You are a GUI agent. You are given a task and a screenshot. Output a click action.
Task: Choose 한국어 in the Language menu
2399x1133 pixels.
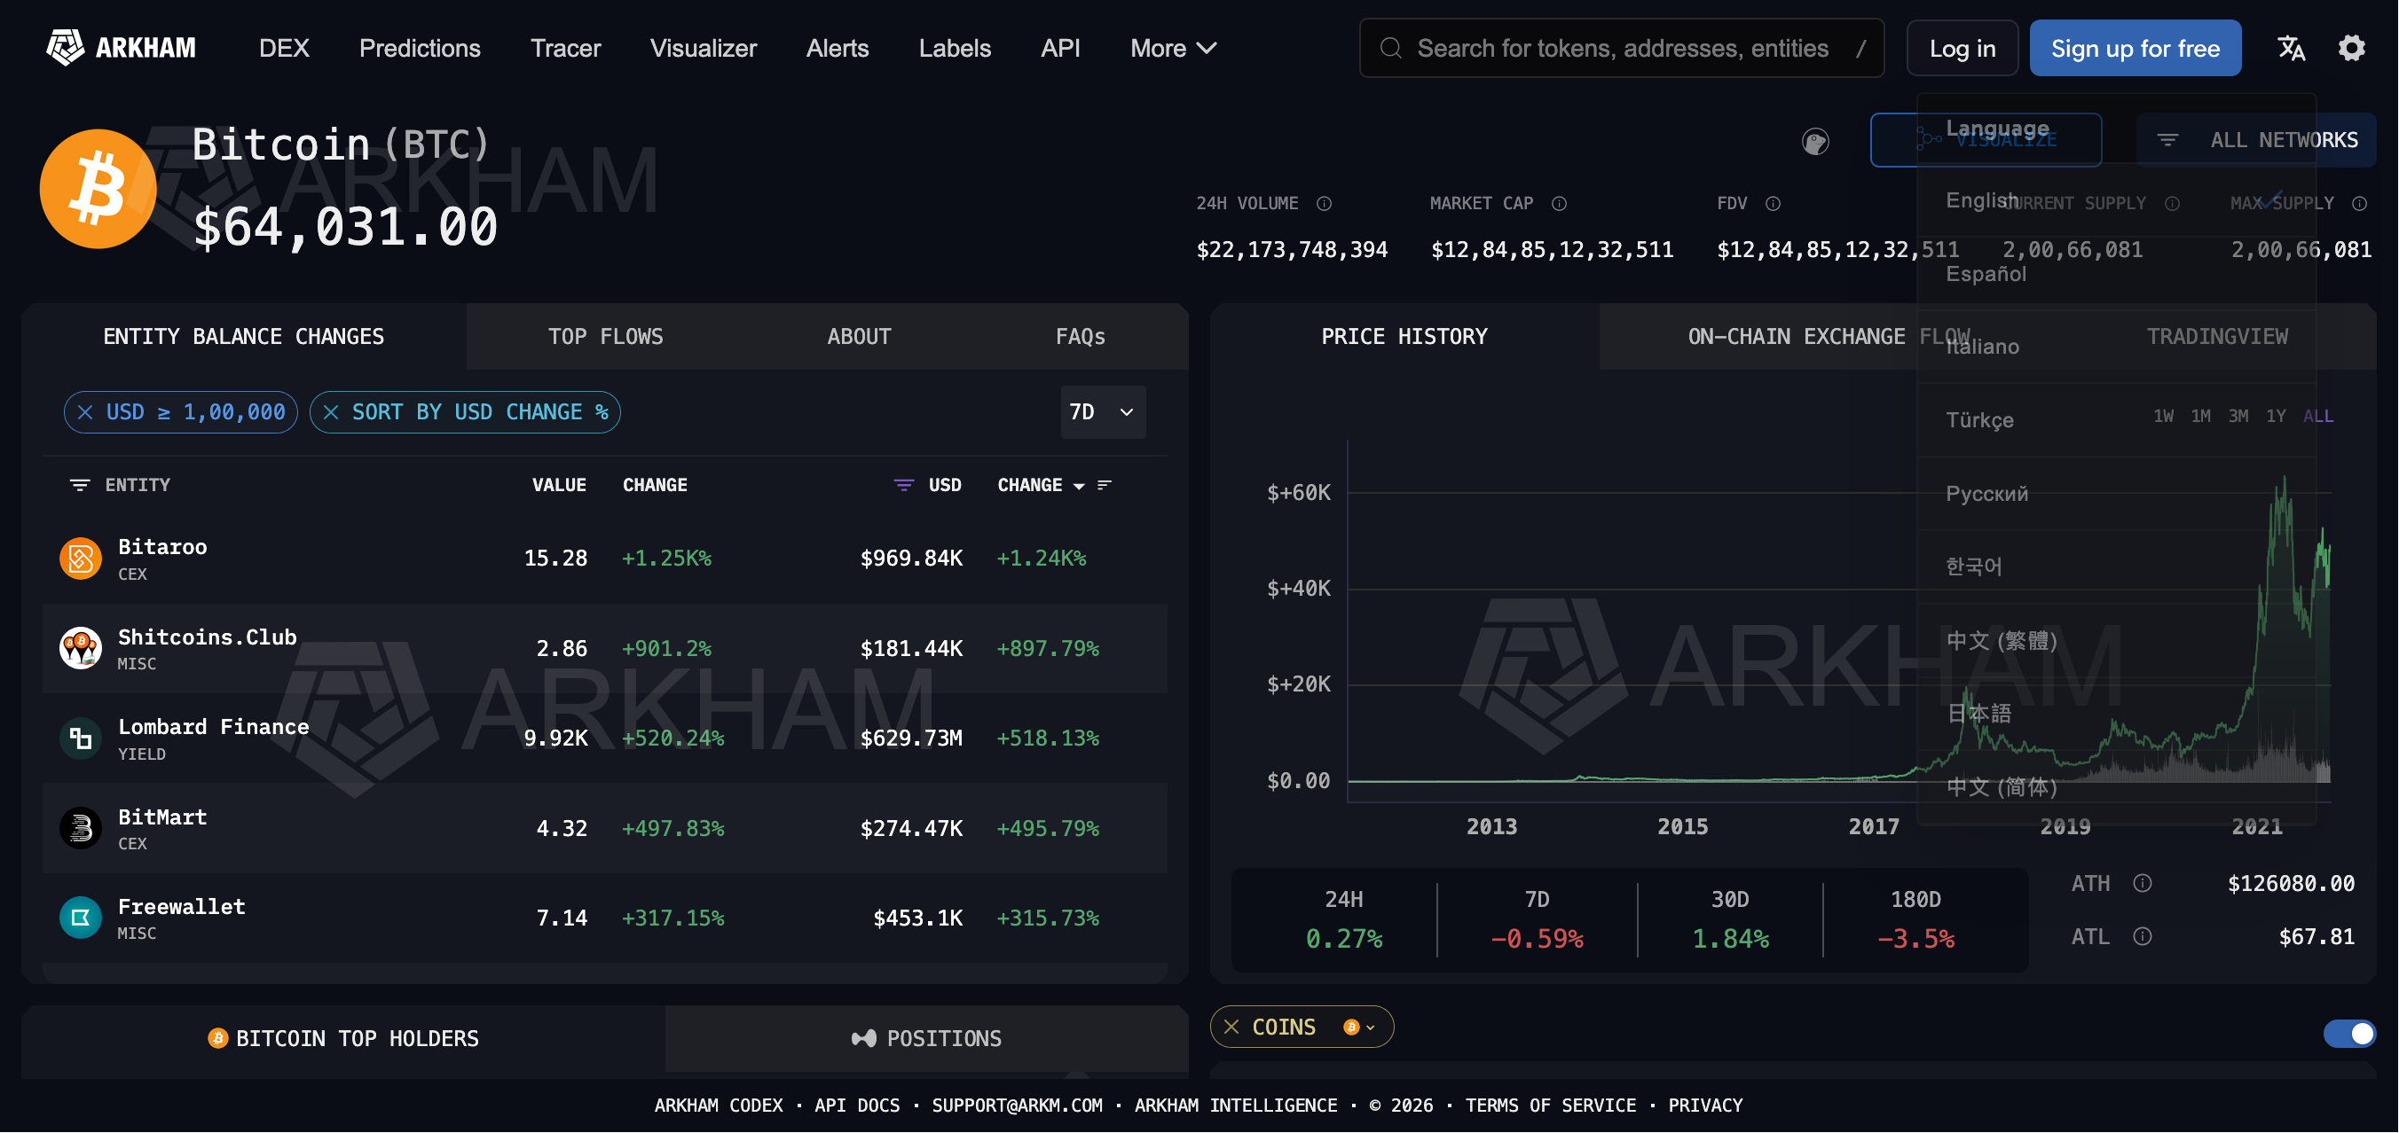point(2116,566)
